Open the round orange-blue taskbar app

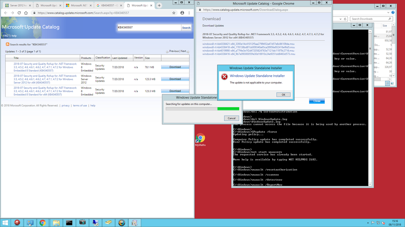122,223
